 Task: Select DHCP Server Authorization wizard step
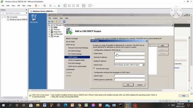point(77,66)
